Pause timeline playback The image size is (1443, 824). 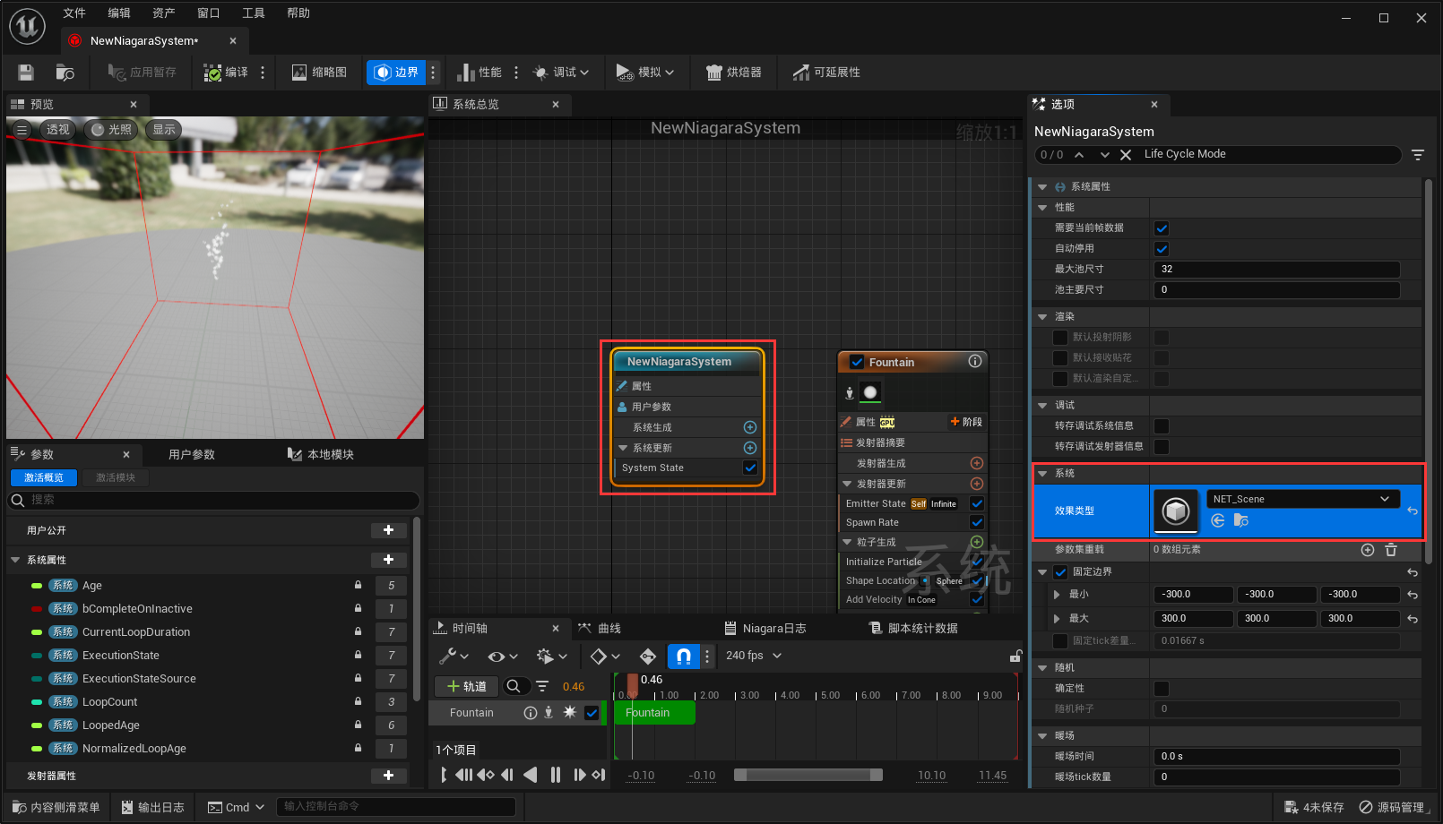(556, 776)
